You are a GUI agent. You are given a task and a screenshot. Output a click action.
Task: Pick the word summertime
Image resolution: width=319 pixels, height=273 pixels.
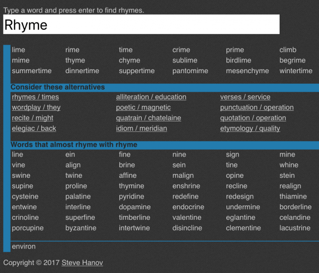32,71
